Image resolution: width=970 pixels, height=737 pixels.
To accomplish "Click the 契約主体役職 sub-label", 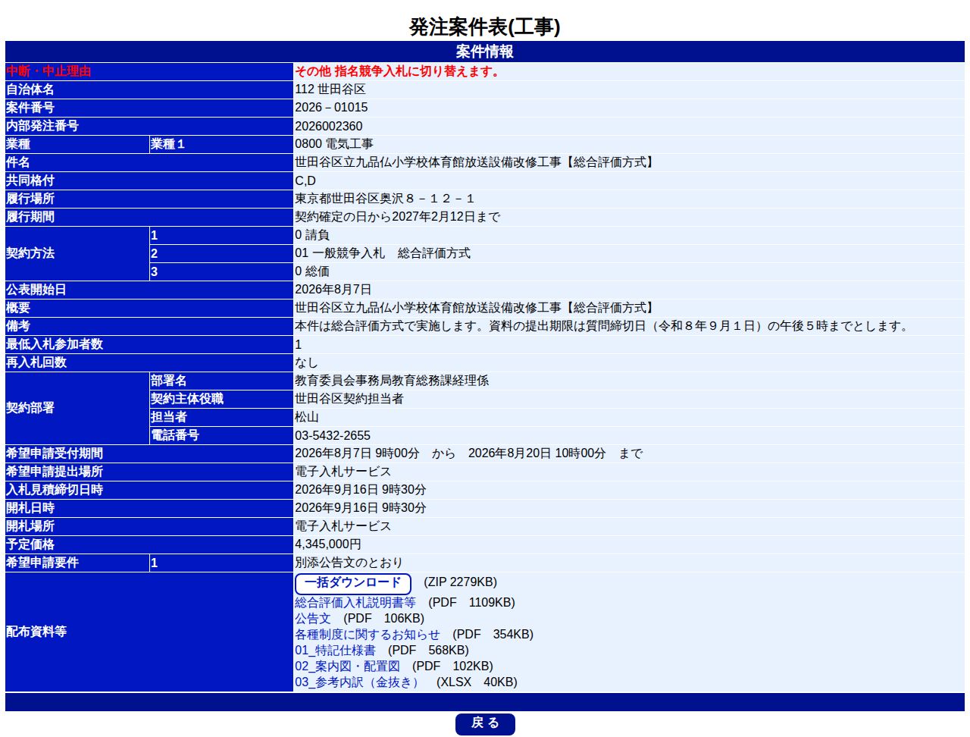I will tap(187, 399).
